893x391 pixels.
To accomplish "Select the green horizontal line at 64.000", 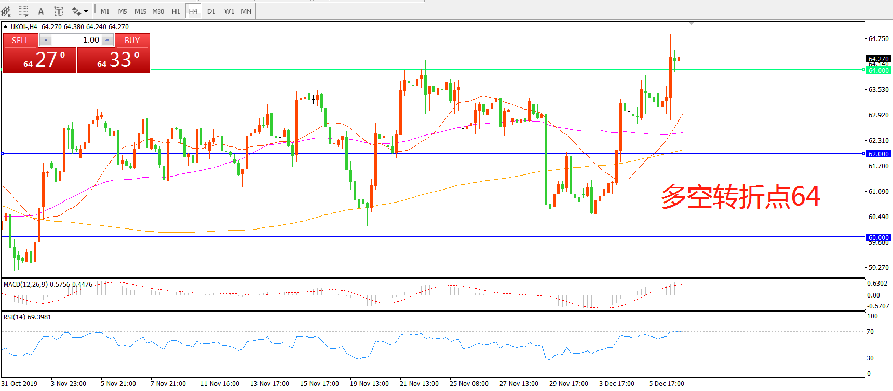I will click(x=467, y=70).
